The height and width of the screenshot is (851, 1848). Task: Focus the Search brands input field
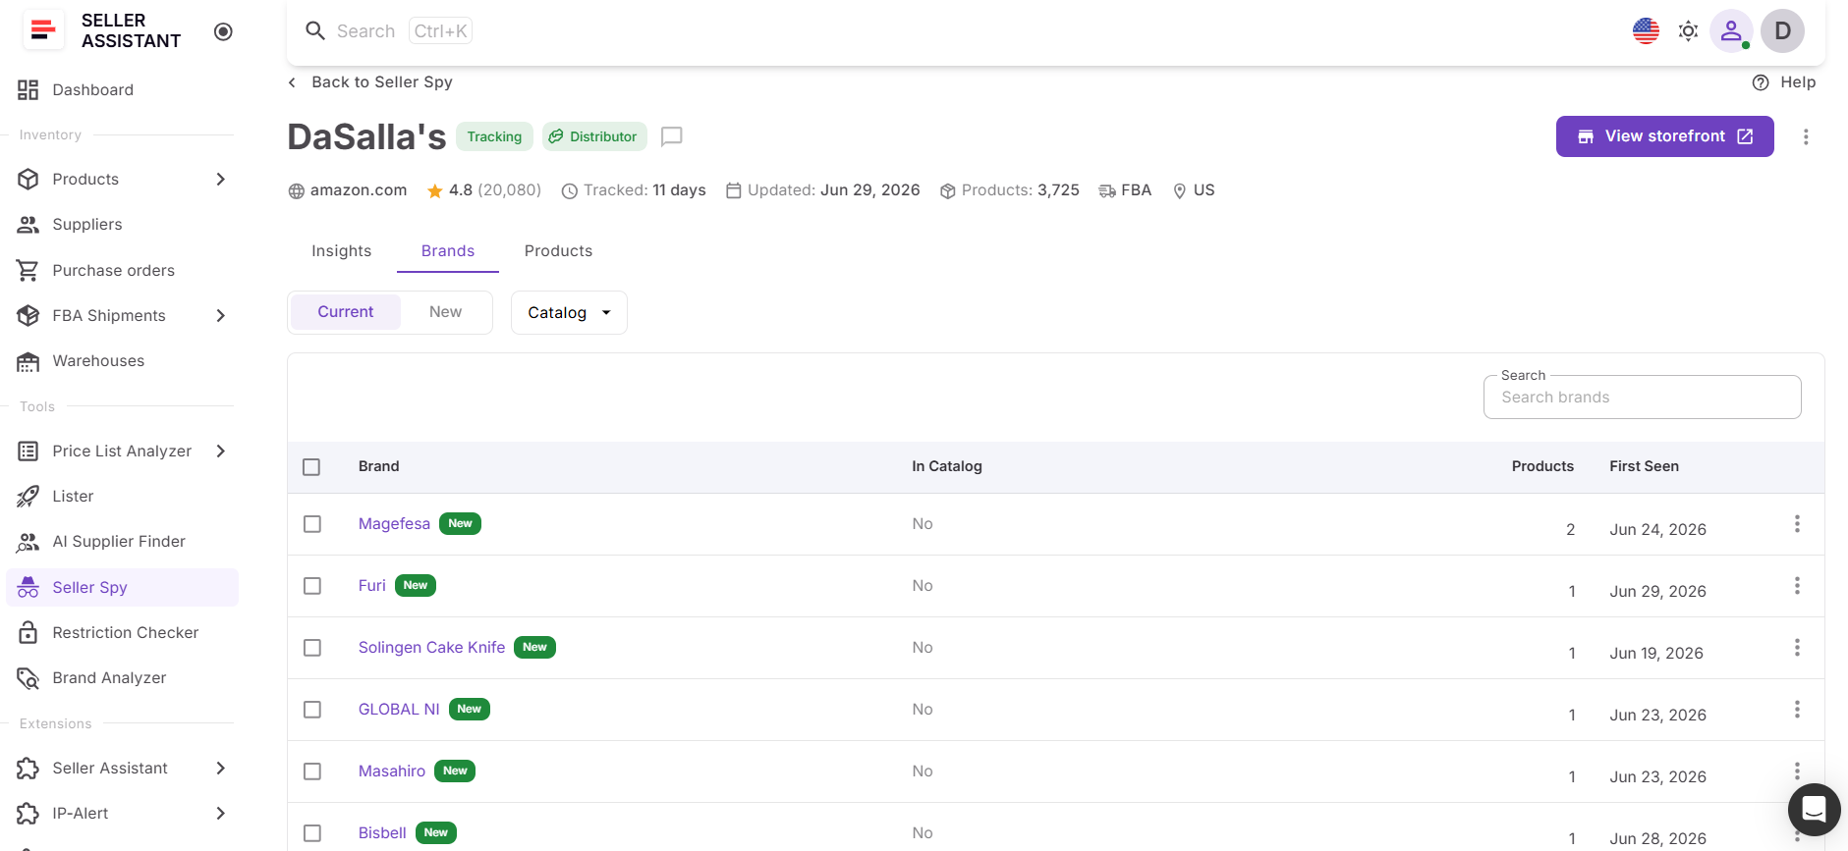(x=1642, y=398)
